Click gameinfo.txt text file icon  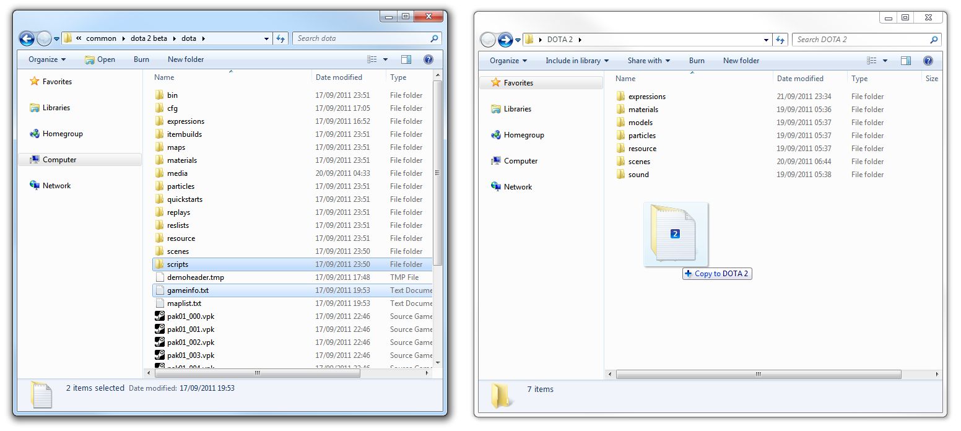pos(159,290)
